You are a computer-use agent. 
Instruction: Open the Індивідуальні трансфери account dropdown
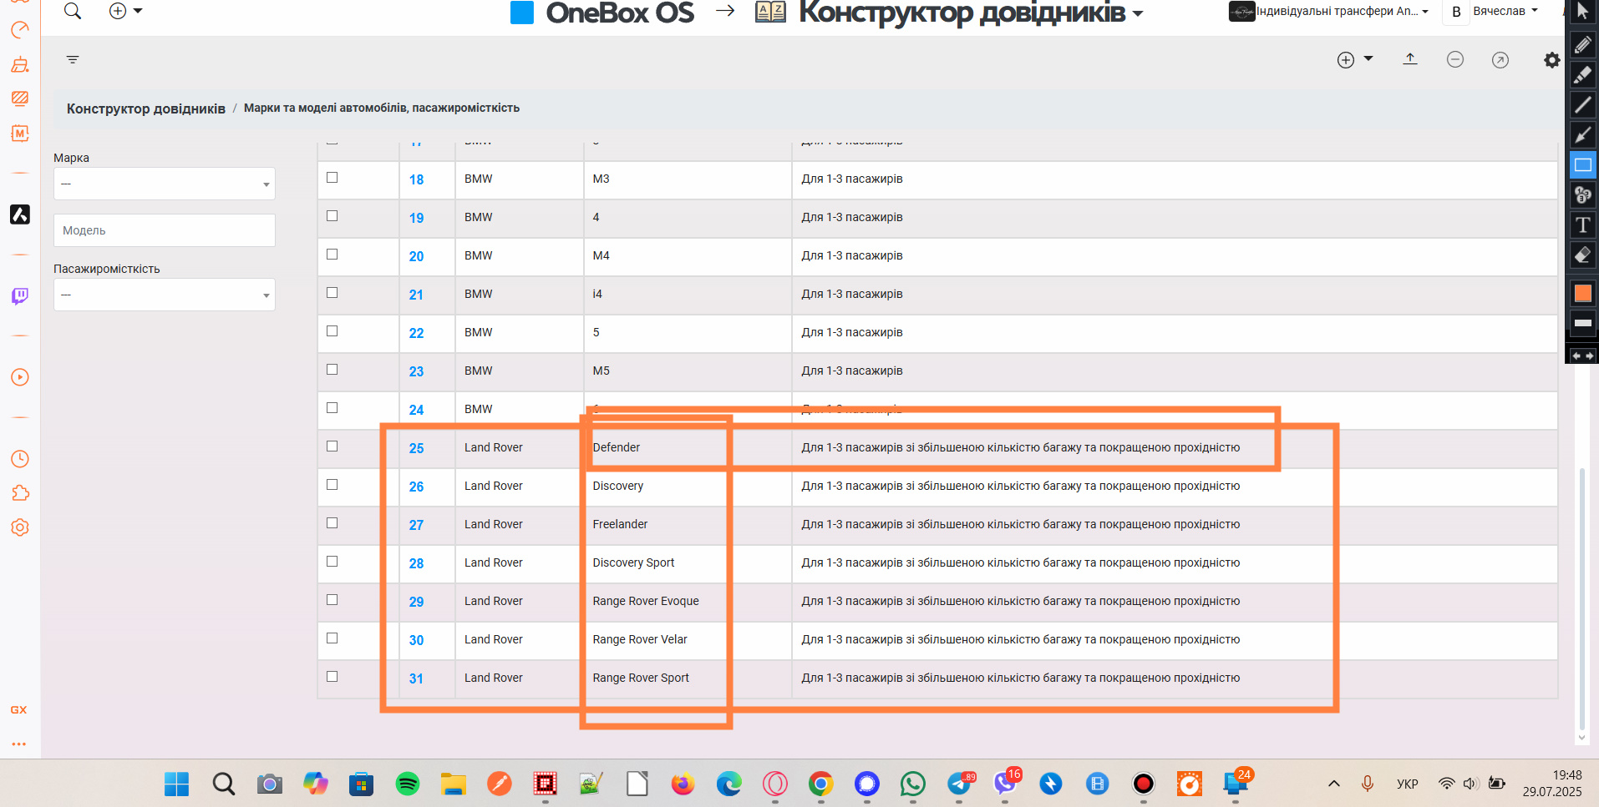1329,12
